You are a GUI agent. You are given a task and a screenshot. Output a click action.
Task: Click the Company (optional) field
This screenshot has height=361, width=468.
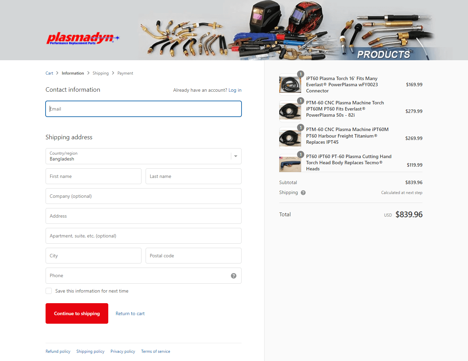click(144, 196)
